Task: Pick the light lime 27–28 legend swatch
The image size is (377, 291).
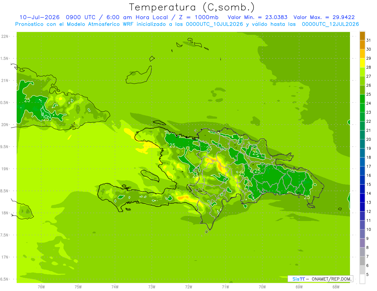Action: pyautogui.click(x=362, y=72)
